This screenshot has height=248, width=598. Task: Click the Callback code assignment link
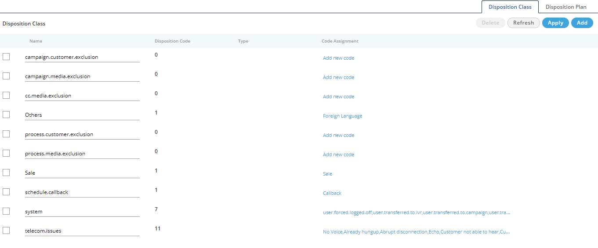332,193
